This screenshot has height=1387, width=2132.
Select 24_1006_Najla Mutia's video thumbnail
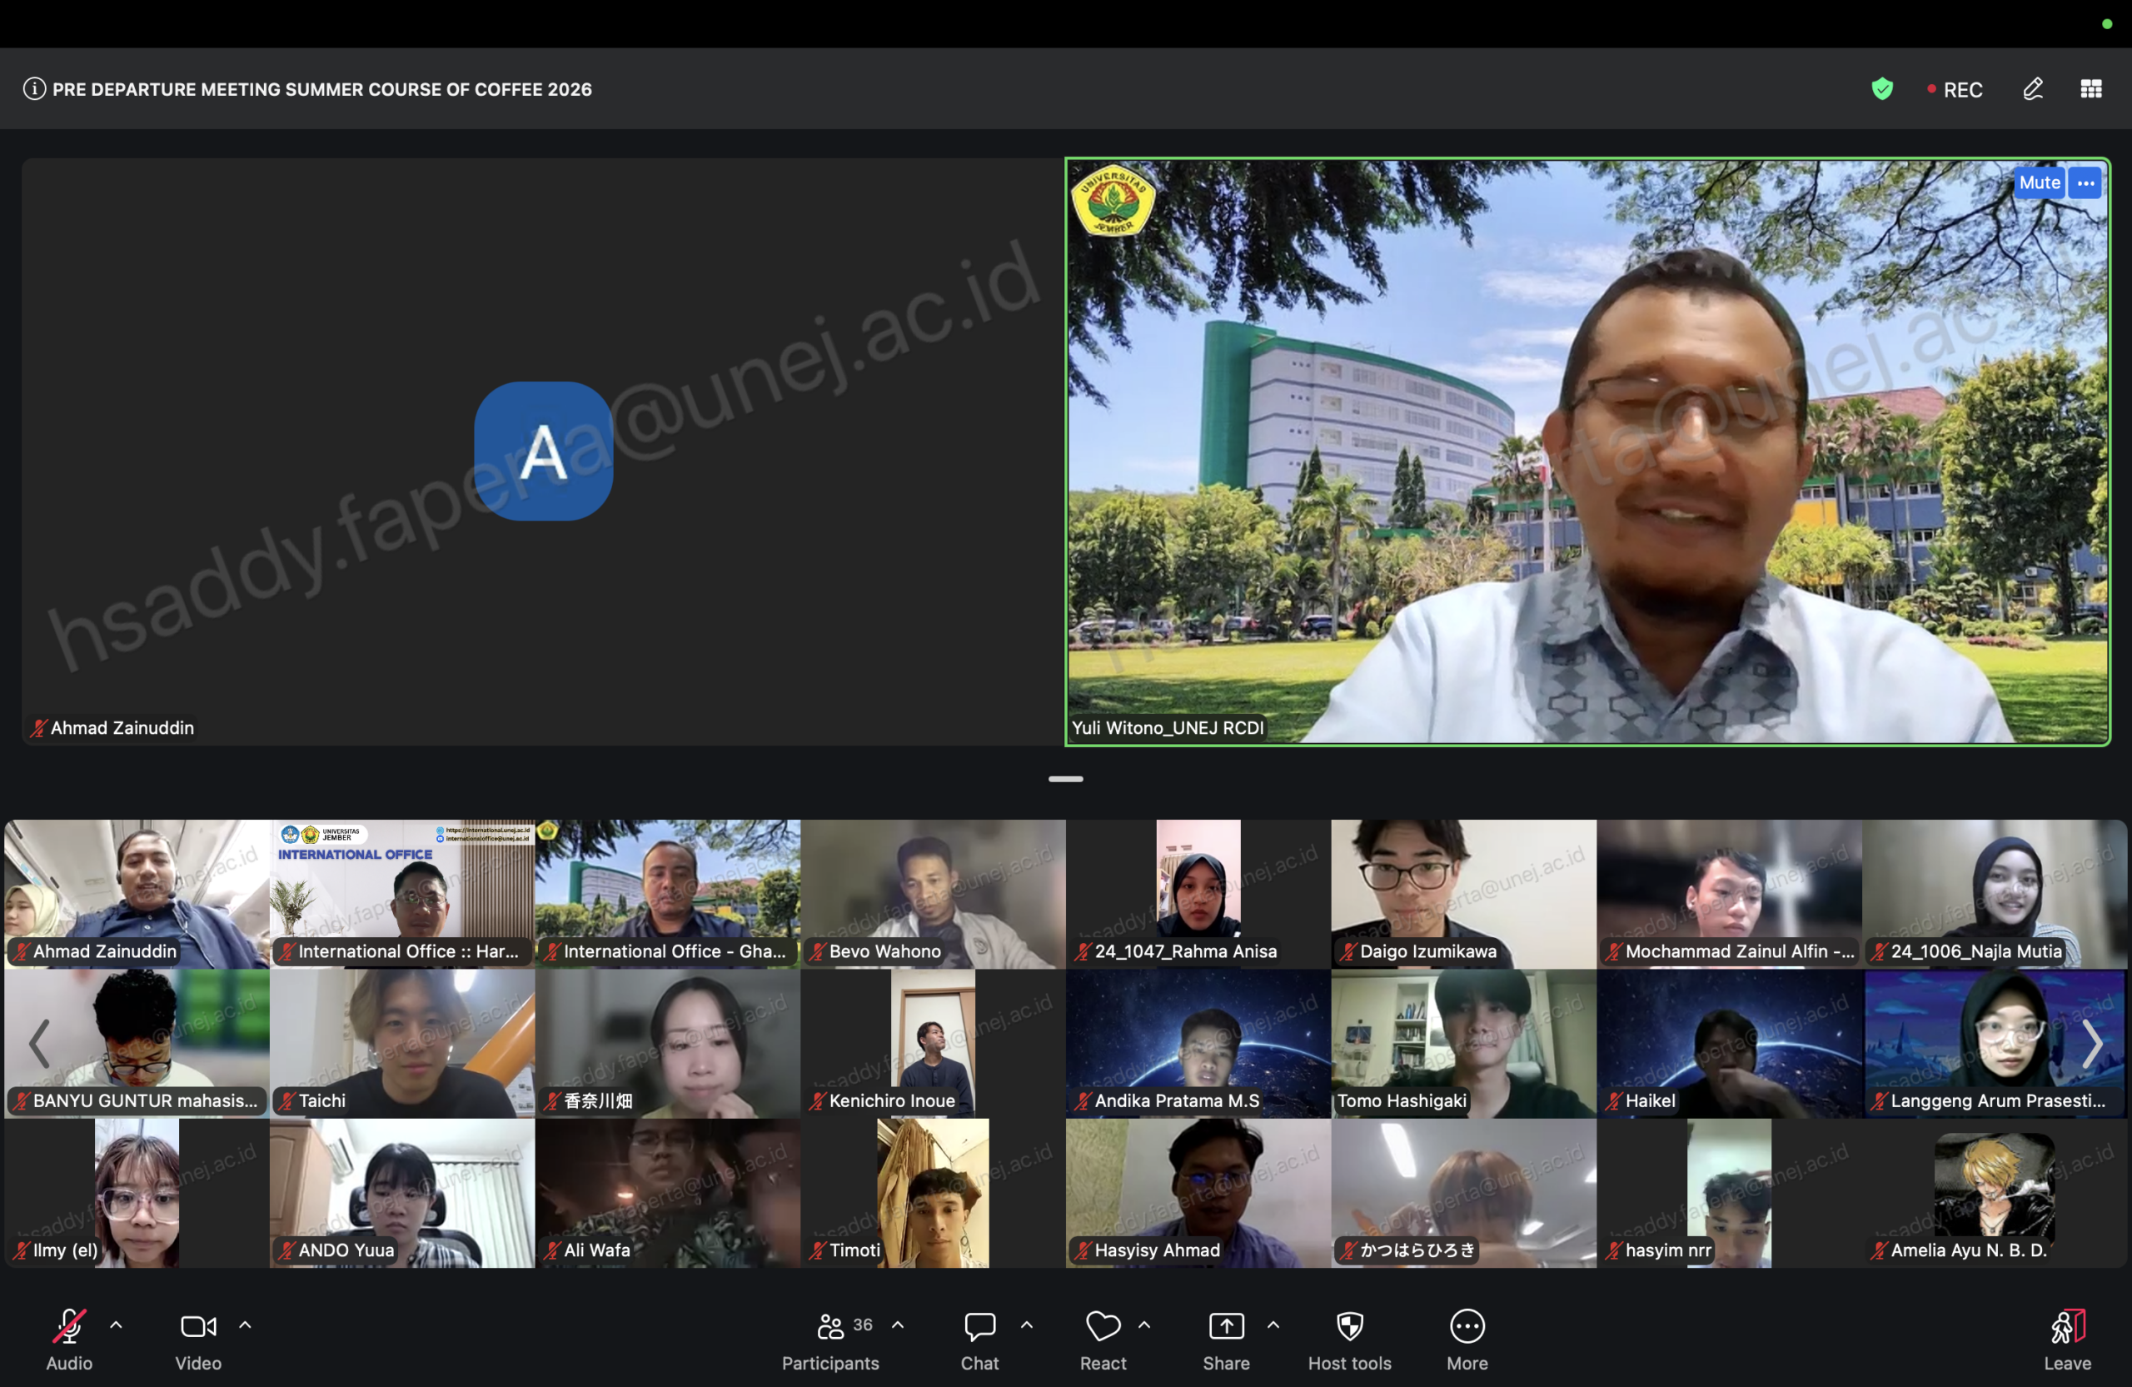coord(1994,893)
